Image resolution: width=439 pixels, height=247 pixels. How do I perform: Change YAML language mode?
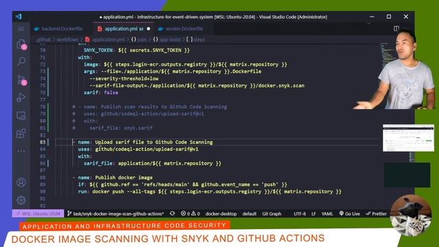pyautogui.click(x=327, y=213)
